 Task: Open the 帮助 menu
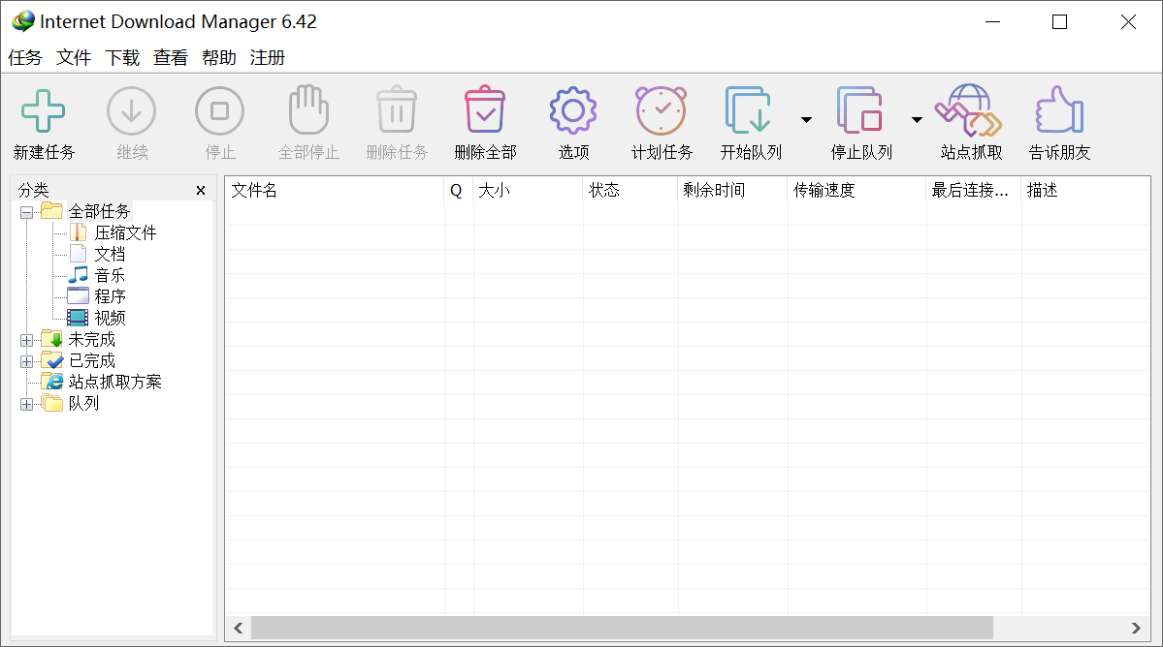click(219, 58)
